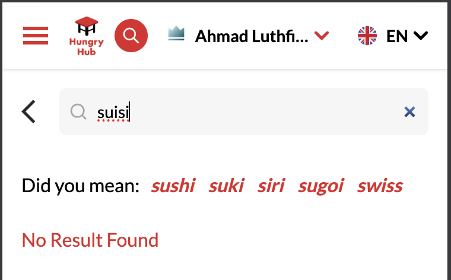Expand the red chevron next to Ahmad Luthfi

321,36
